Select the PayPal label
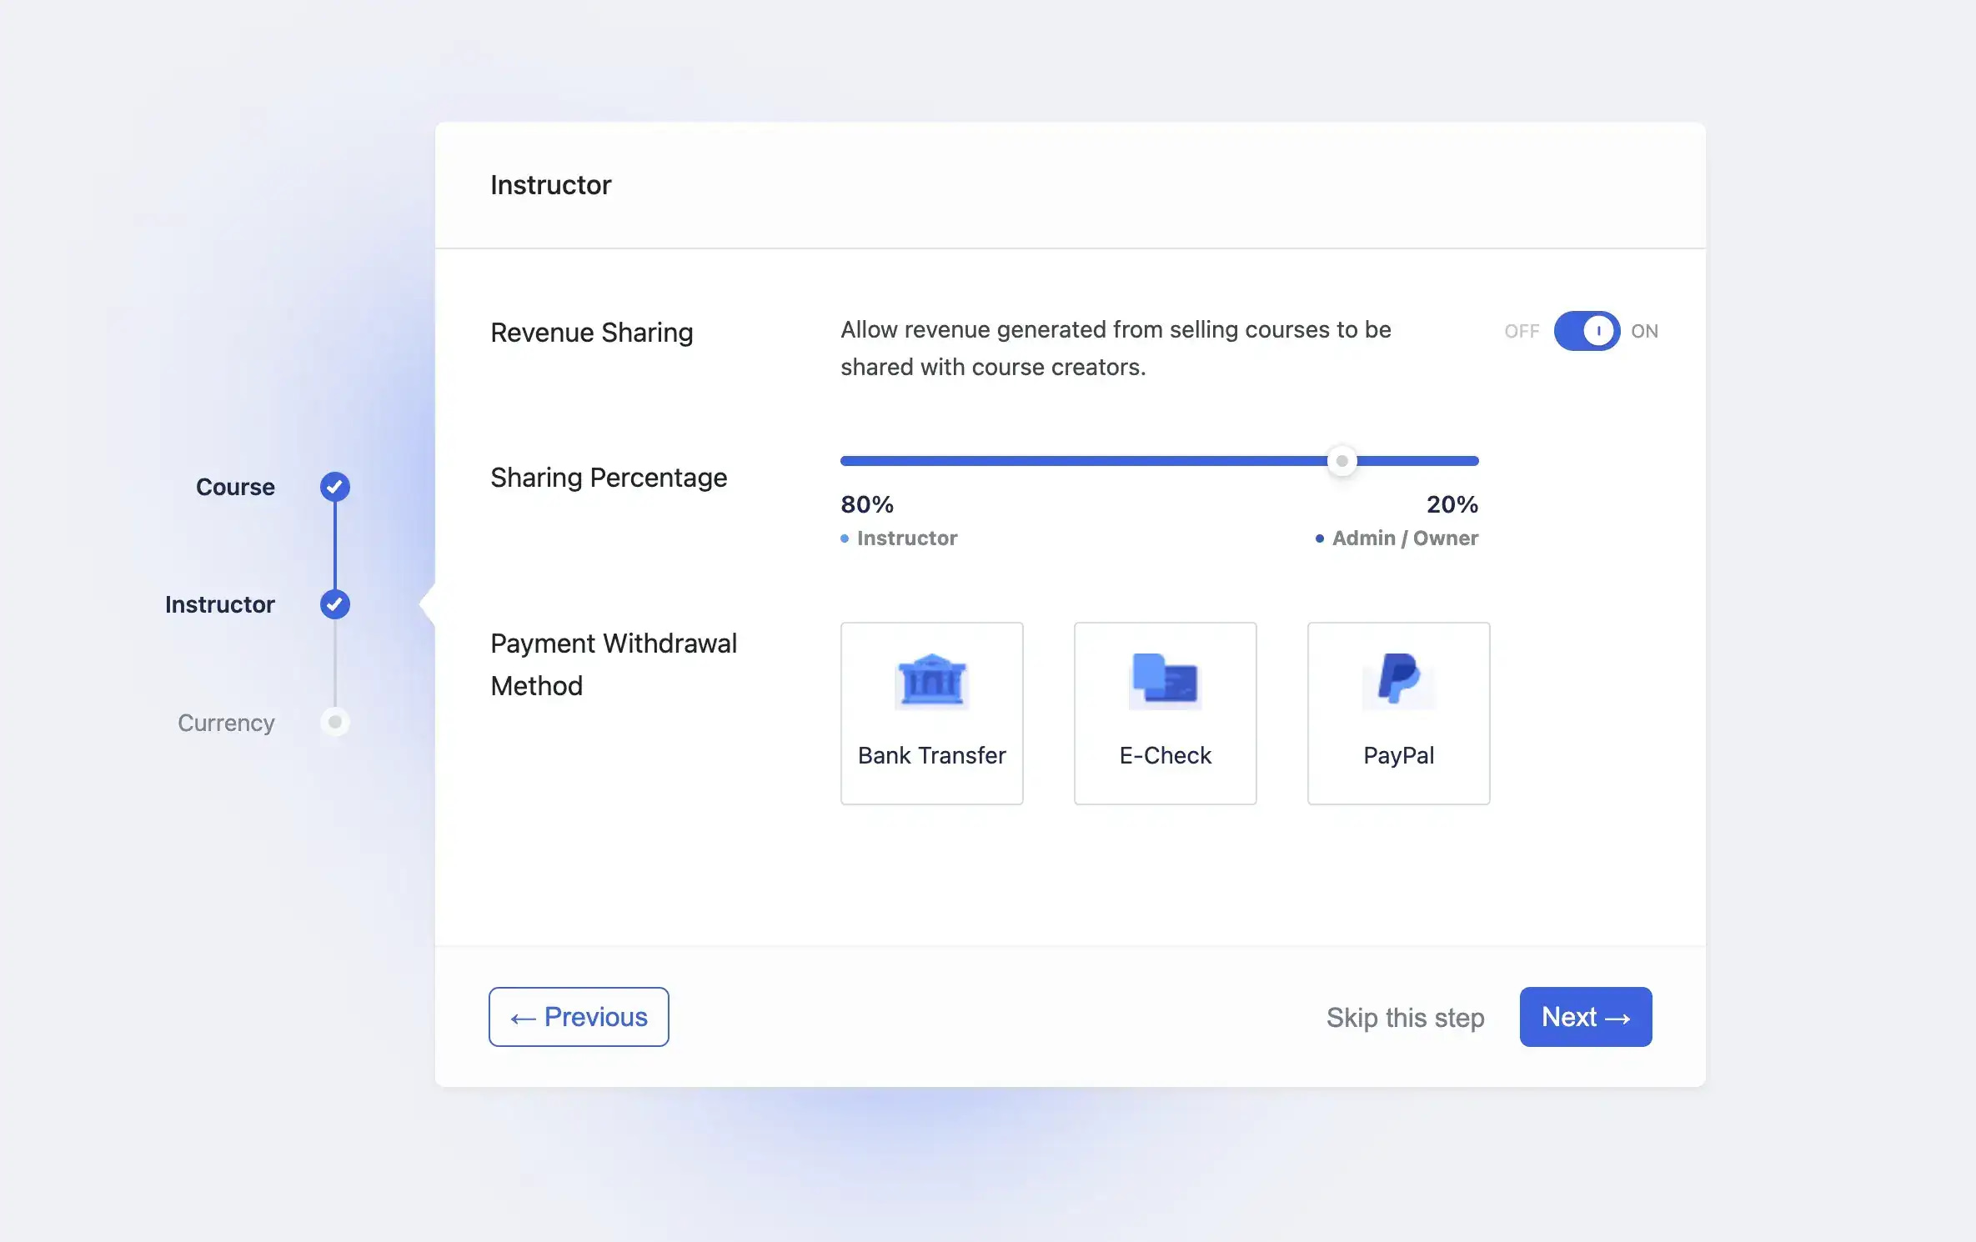1976x1242 pixels. click(1398, 755)
